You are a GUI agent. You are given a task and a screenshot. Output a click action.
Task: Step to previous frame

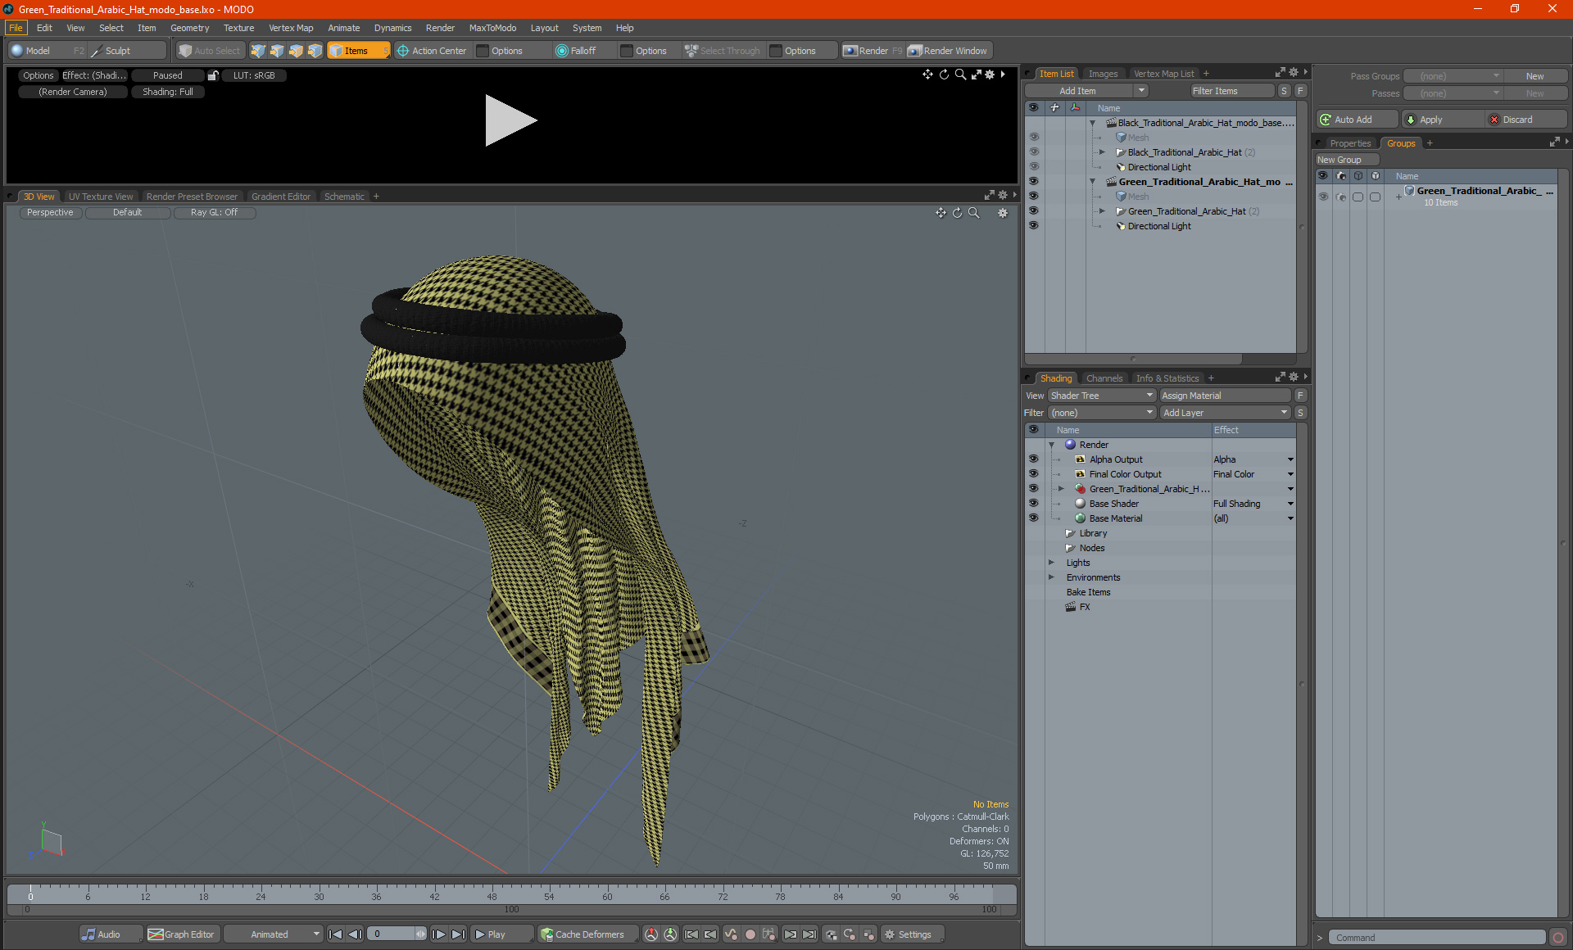[355, 934]
